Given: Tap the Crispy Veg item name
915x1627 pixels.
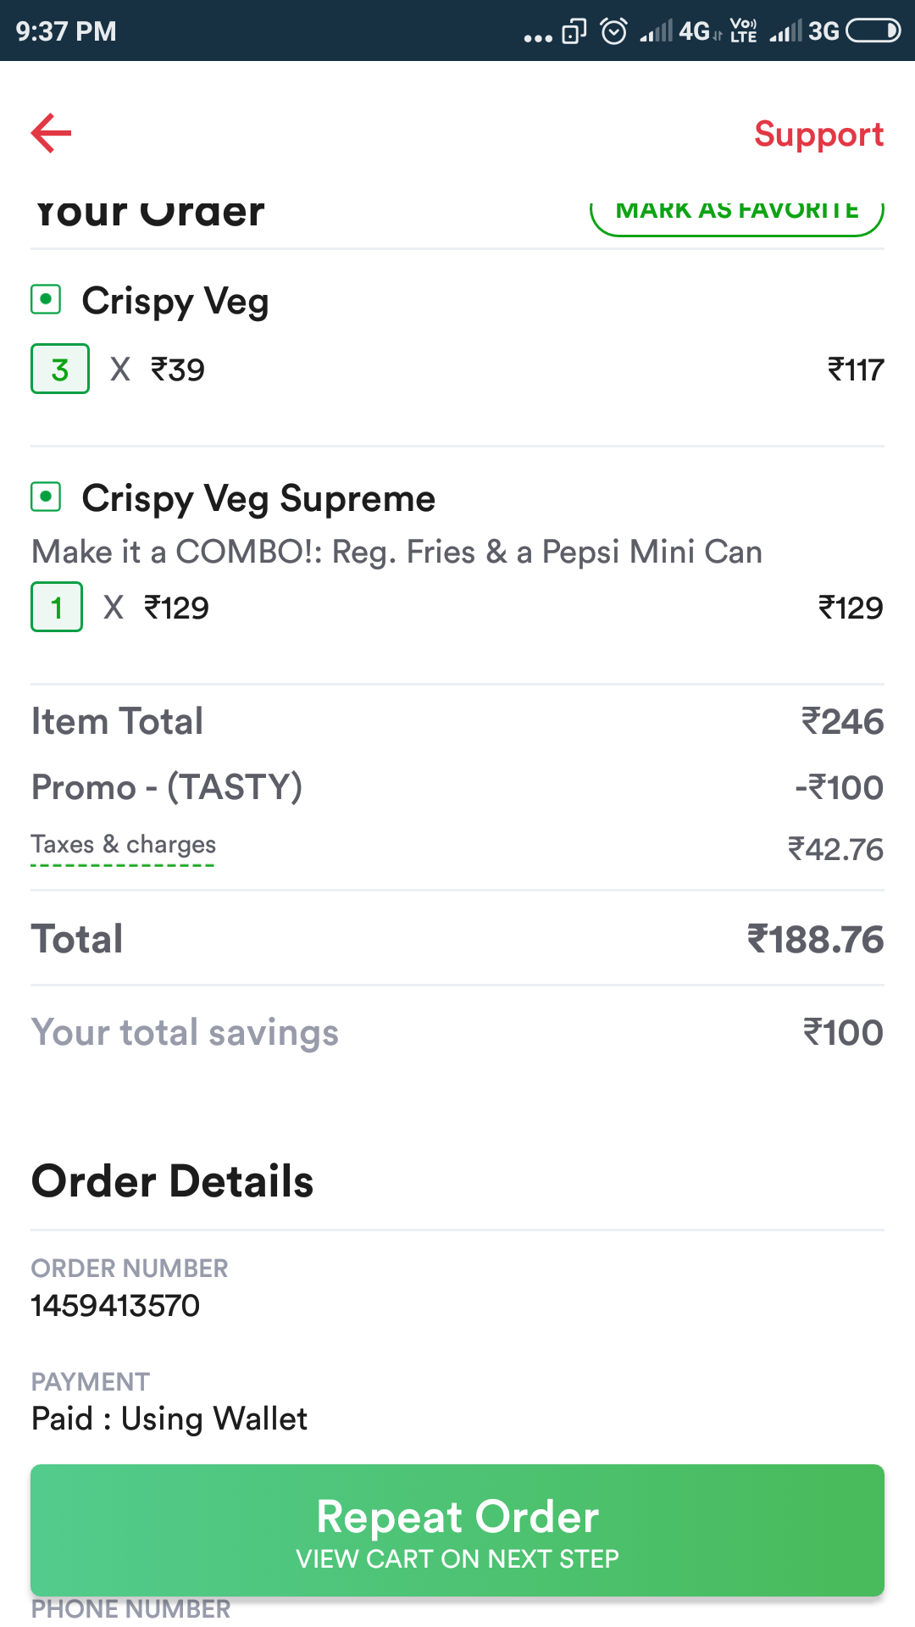Looking at the screenshot, I should (175, 301).
